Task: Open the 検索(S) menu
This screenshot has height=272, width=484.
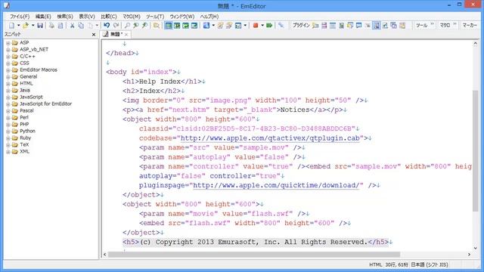Action: click(65, 17)
